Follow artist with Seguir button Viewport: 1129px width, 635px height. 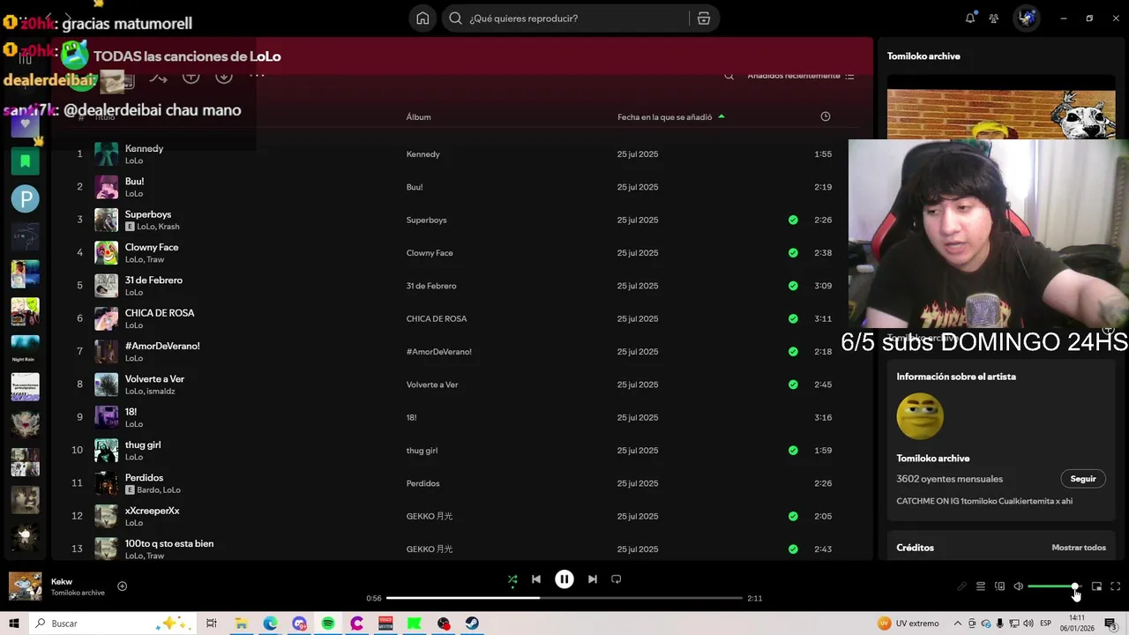click(1083, 479)
